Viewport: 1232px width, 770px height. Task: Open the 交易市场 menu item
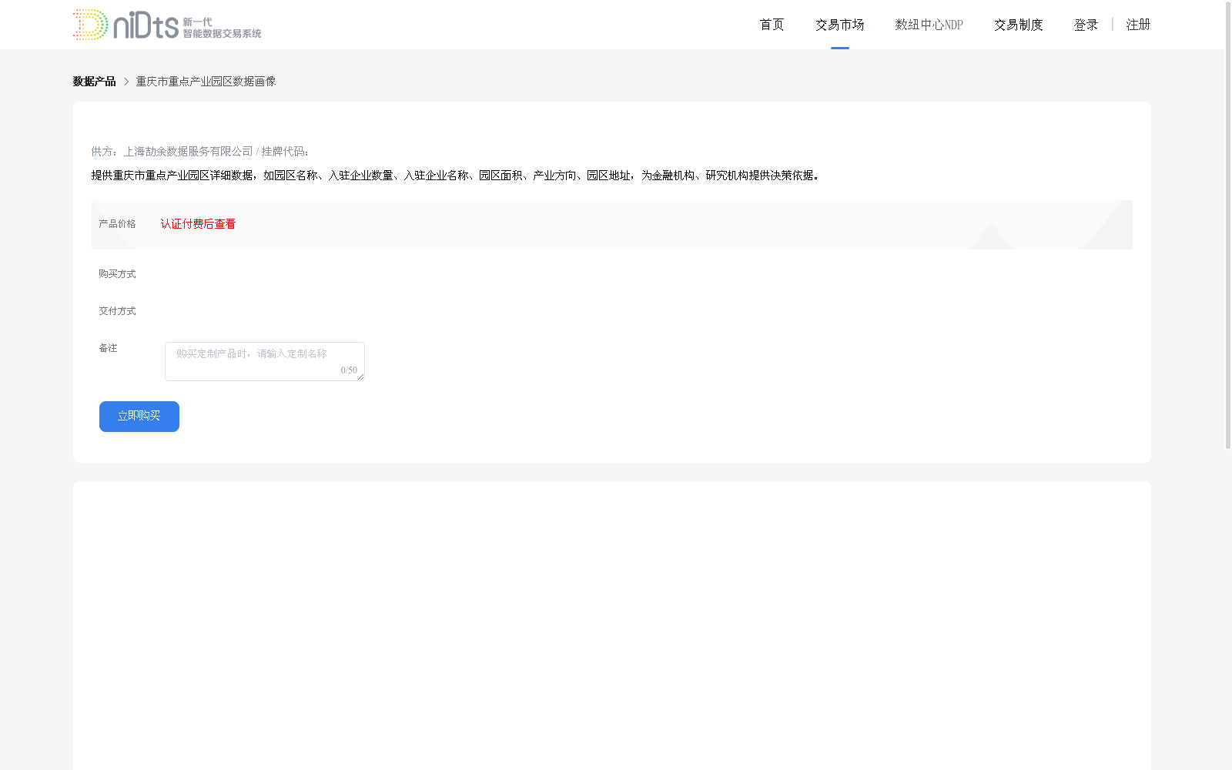coord(839,25)
